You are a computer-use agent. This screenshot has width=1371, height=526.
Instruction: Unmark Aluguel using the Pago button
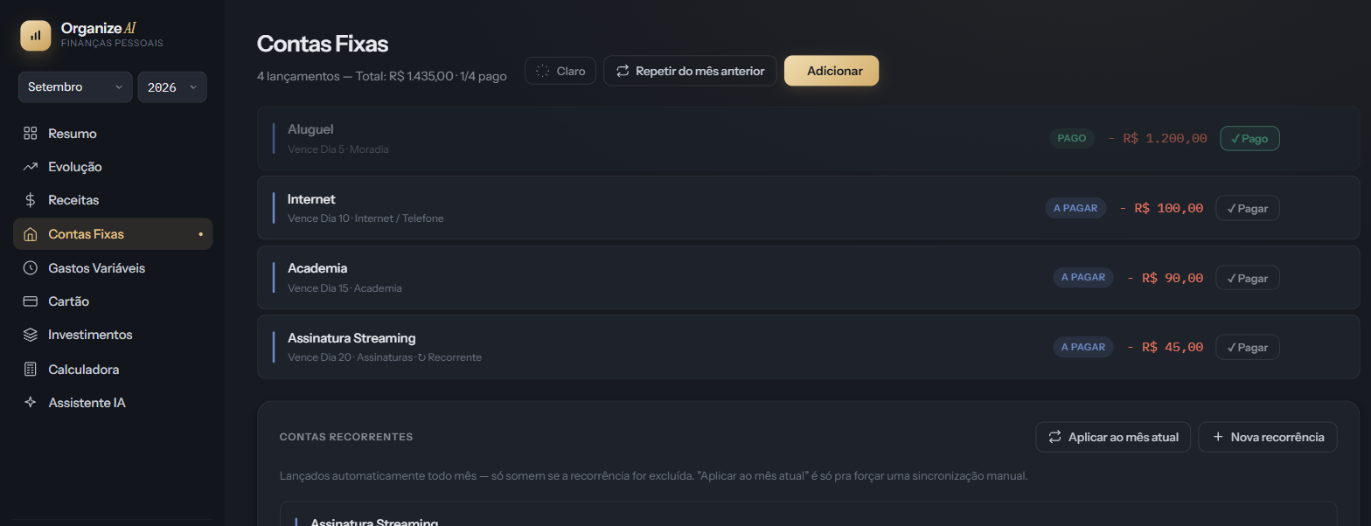1249,138
